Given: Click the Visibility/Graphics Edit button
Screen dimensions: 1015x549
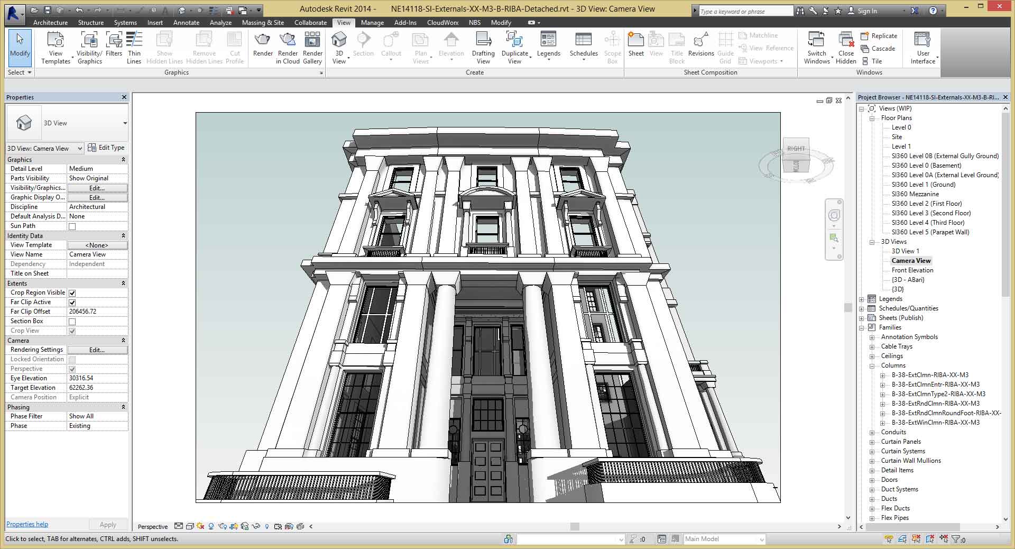Looking at the screenshot, I should 97,188.
